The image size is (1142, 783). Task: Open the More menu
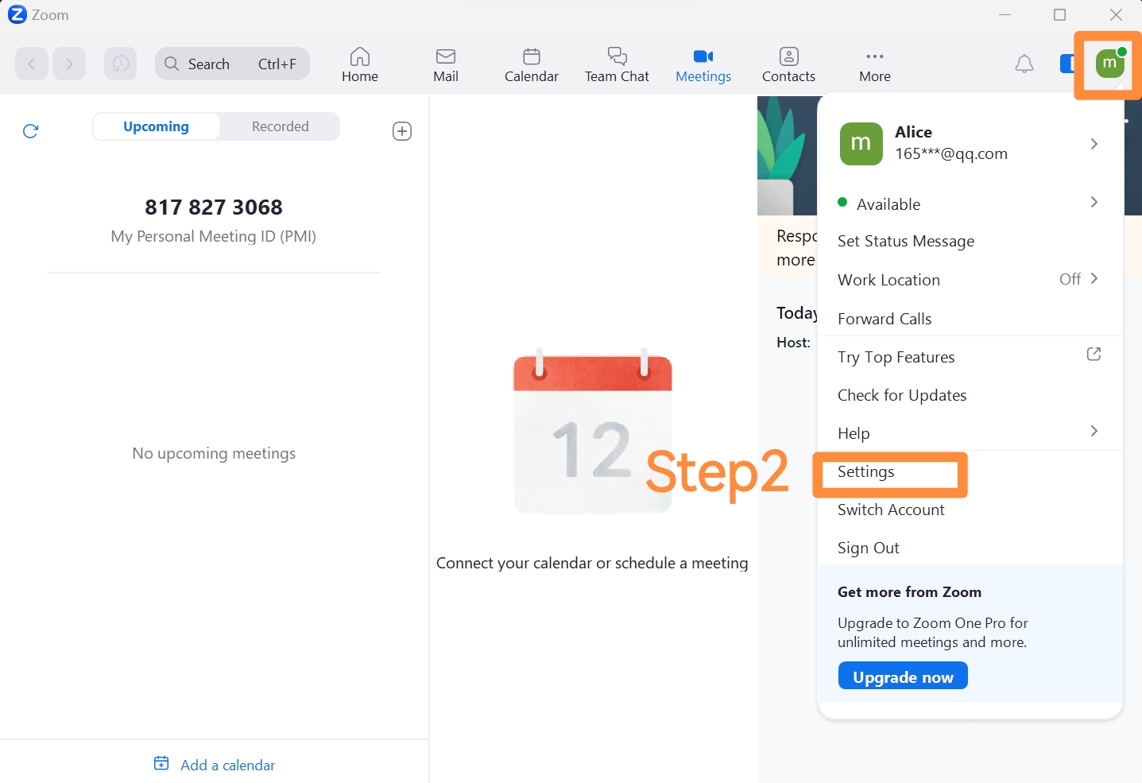coord(875,64)
